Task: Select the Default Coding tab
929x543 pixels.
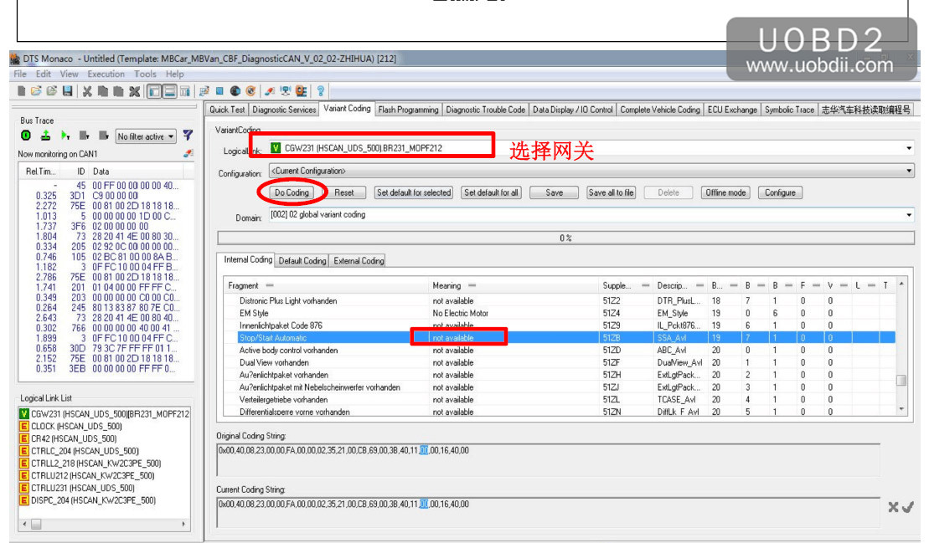Action: pyautogui.click(x=302, y=261)
